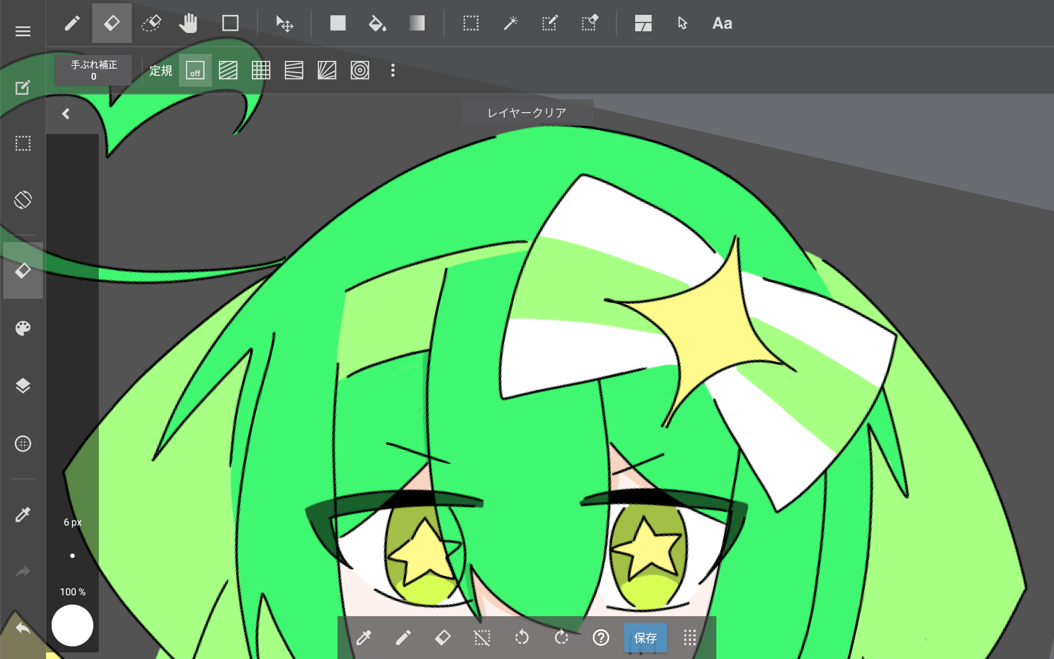The height and width of the screenshot is (659, 1054).
Task: Open the color palette panel
Action: point(23,328)
